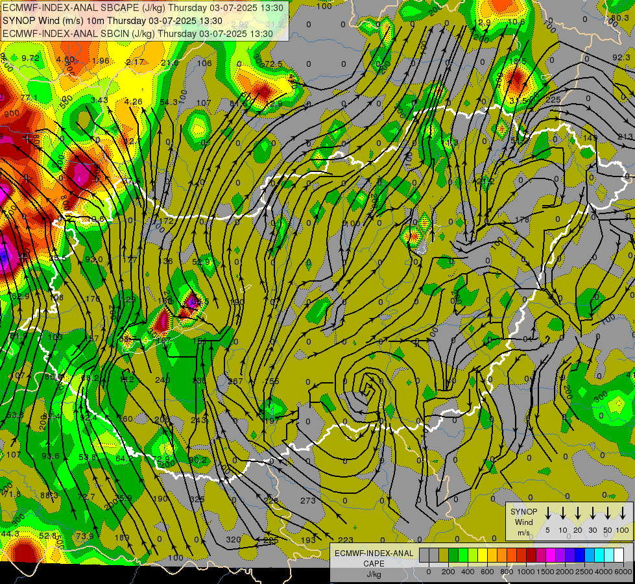Click the '90.2' value on the map
The width and height of the screenshot is (635, 584).
(198, 459)
